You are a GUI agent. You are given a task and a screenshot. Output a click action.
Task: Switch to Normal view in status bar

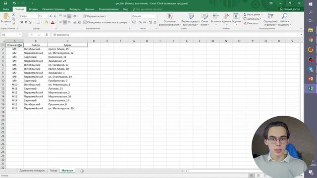252,176
